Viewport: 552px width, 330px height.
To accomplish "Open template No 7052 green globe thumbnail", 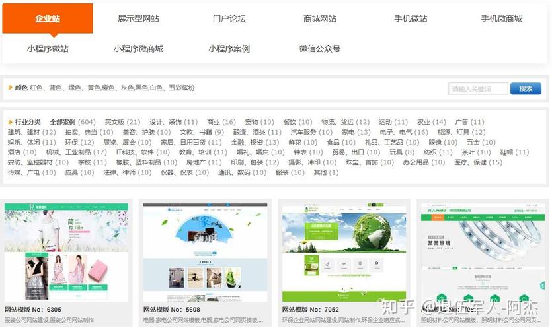I will coord(344,252).
